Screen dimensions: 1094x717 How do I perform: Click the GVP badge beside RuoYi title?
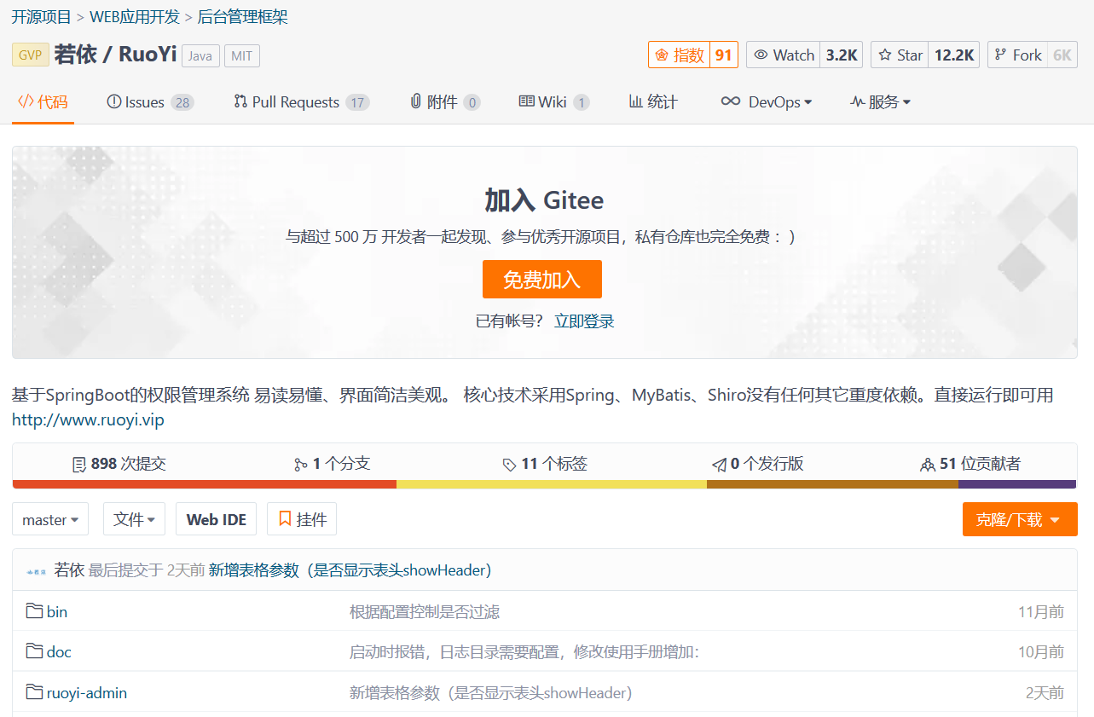pos(31,55)
